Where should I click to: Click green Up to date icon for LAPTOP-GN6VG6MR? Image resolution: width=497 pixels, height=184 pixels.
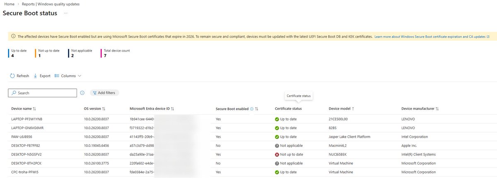point(277,128)
